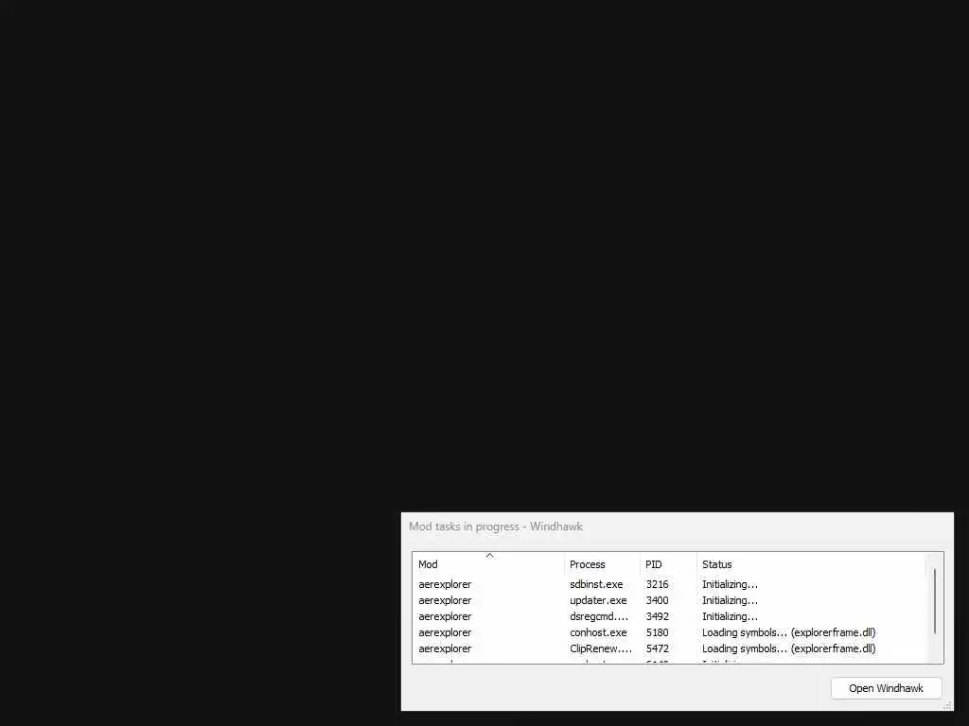Click Loading symbols status for ClipRenew row
The width and height of the screenshot is (969, 726).
788,648
